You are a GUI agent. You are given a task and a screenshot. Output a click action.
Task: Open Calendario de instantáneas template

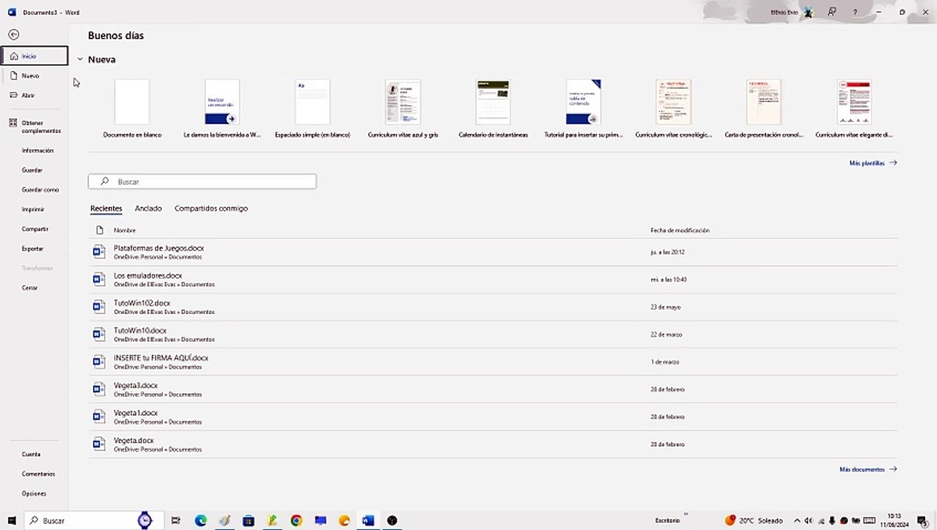click(493, 109)
